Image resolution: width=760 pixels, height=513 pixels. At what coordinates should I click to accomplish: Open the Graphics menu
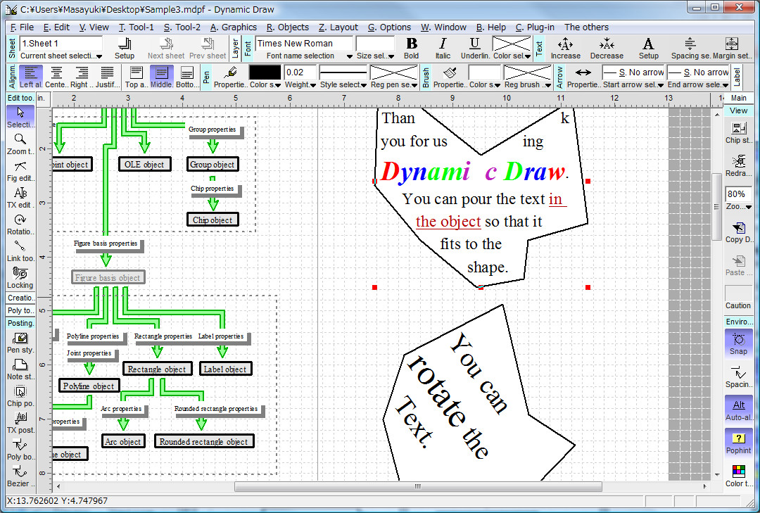click(234, 27)
